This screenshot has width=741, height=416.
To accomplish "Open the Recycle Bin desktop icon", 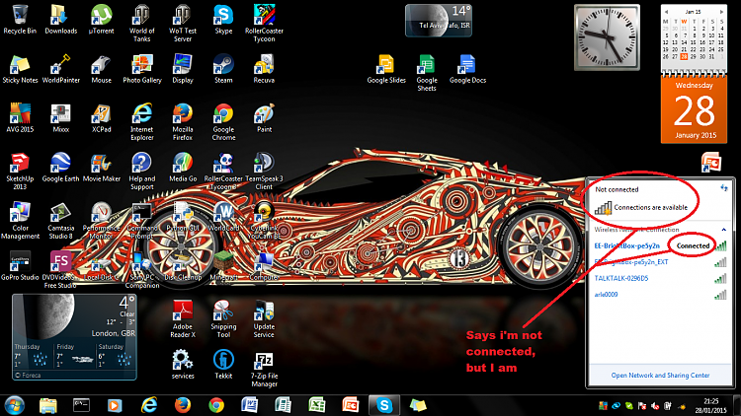I will 20,20.
